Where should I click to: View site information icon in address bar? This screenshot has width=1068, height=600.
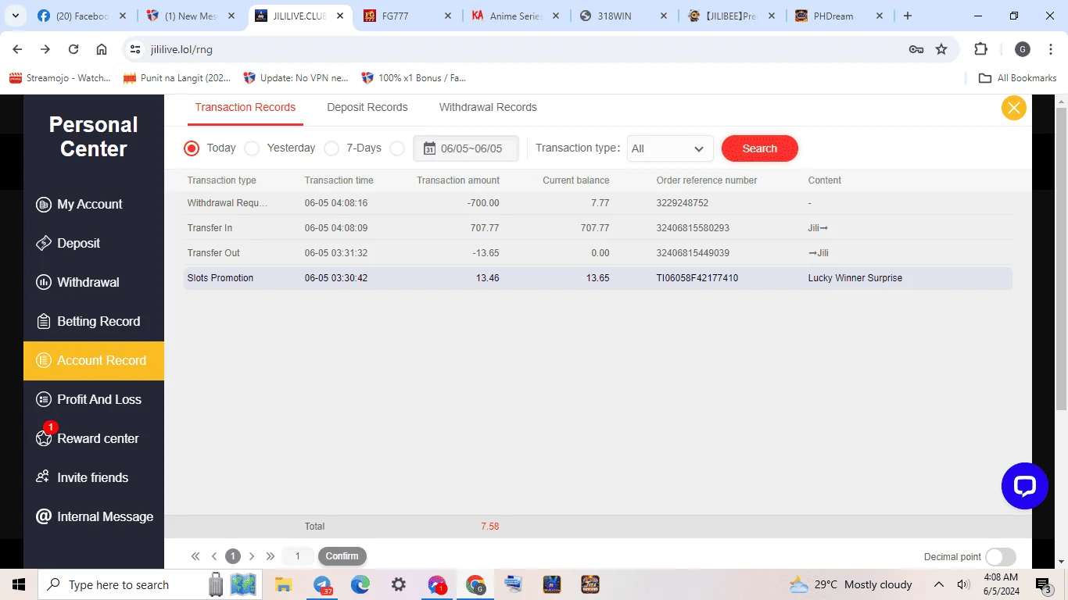[x=135, y=49]
